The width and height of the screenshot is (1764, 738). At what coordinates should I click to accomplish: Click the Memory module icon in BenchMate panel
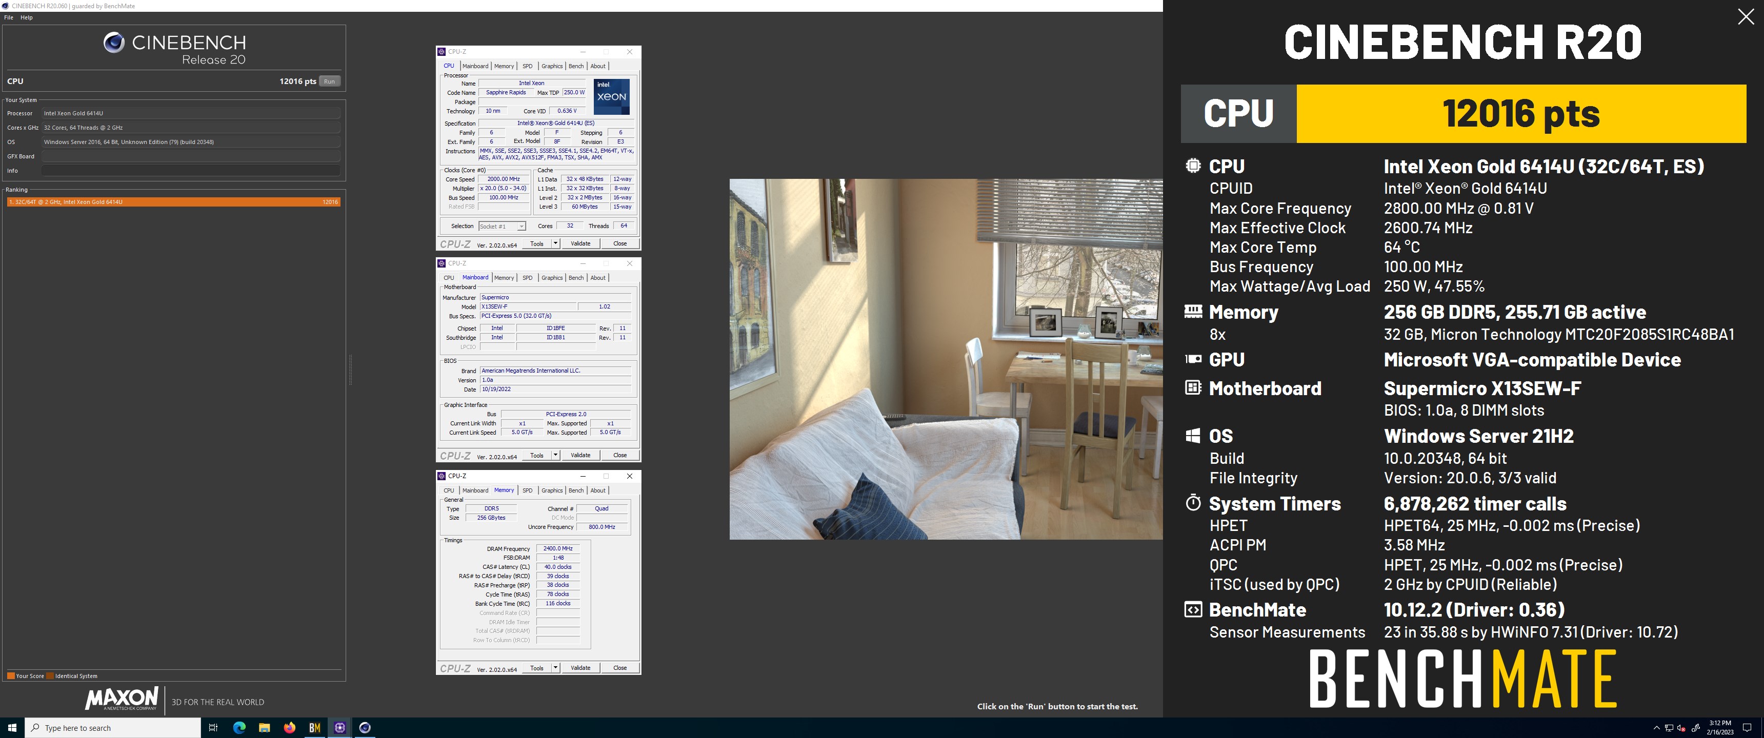click(1193, 312)
